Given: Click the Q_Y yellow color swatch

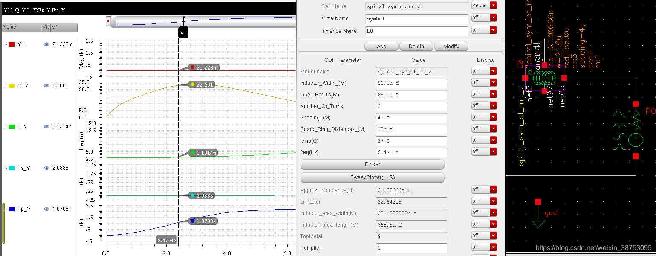Looking at the screenshot, I should click(12, 86).
